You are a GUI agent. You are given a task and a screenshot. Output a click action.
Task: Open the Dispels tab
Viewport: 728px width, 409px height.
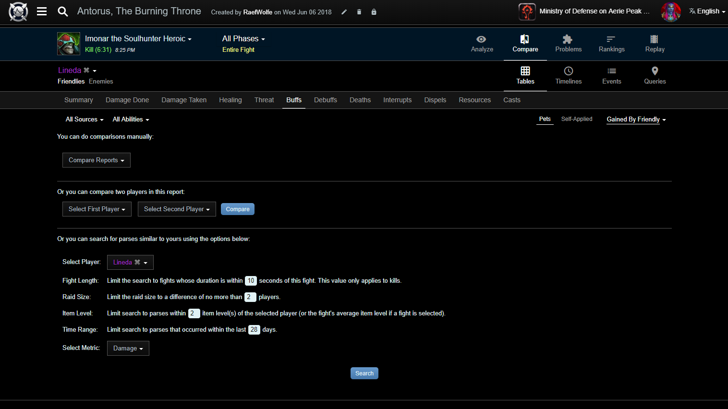point(435,100)
